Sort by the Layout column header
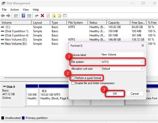This screenshot has height=123, width=158. tap(41, 23)
